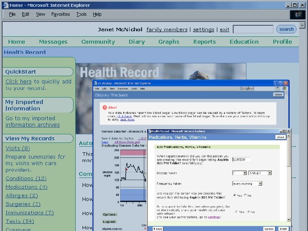The image size is (308, 231).
Task: Go to the Messages navigation tab
Action: click(53, 41)
